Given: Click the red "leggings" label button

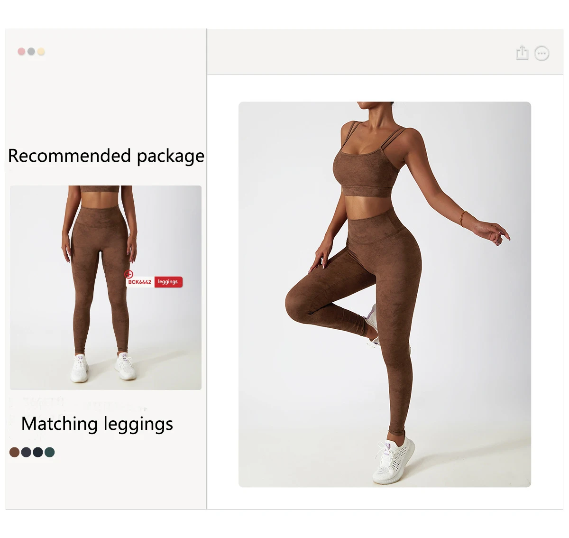Looking at the screenshot, I should (168, 282).
